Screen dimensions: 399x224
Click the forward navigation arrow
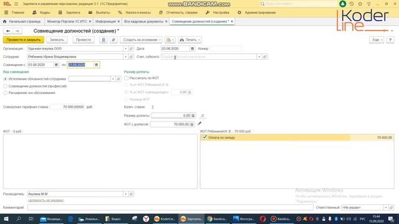(17, 31)
